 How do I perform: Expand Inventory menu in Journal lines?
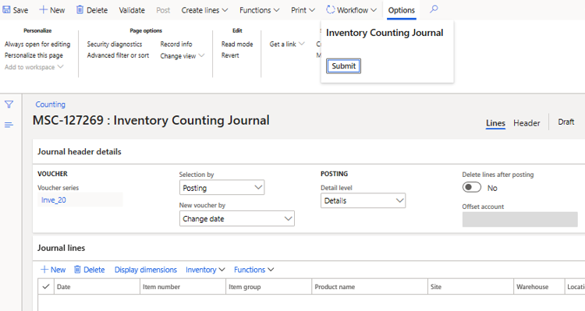(205, 270)
